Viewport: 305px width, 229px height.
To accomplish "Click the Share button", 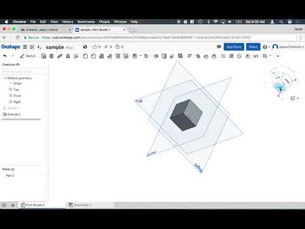I will pyautogui.click(x=253, y=47).
